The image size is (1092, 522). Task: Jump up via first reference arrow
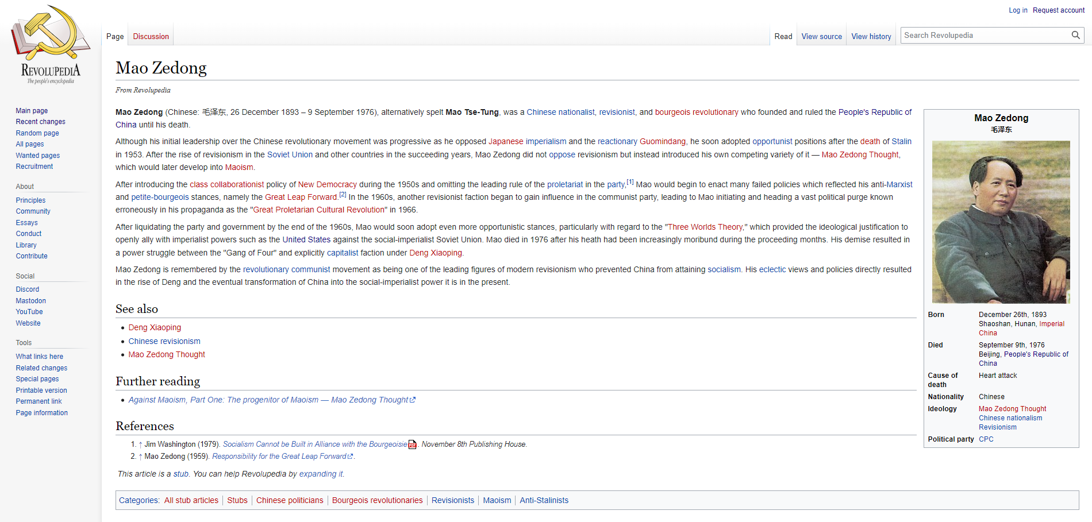[140, 444]
